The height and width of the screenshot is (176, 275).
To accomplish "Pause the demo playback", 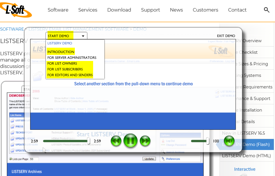I will [x=130, y=140].
